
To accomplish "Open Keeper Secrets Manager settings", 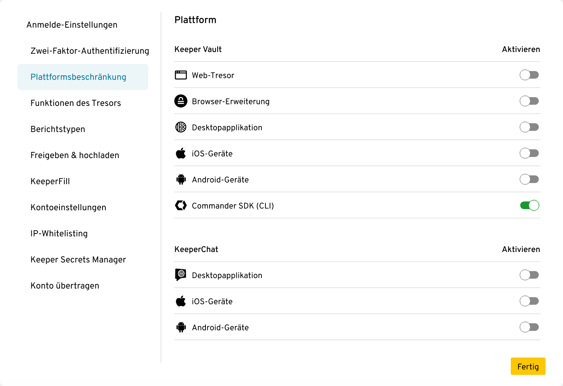I will coord(78,260).
